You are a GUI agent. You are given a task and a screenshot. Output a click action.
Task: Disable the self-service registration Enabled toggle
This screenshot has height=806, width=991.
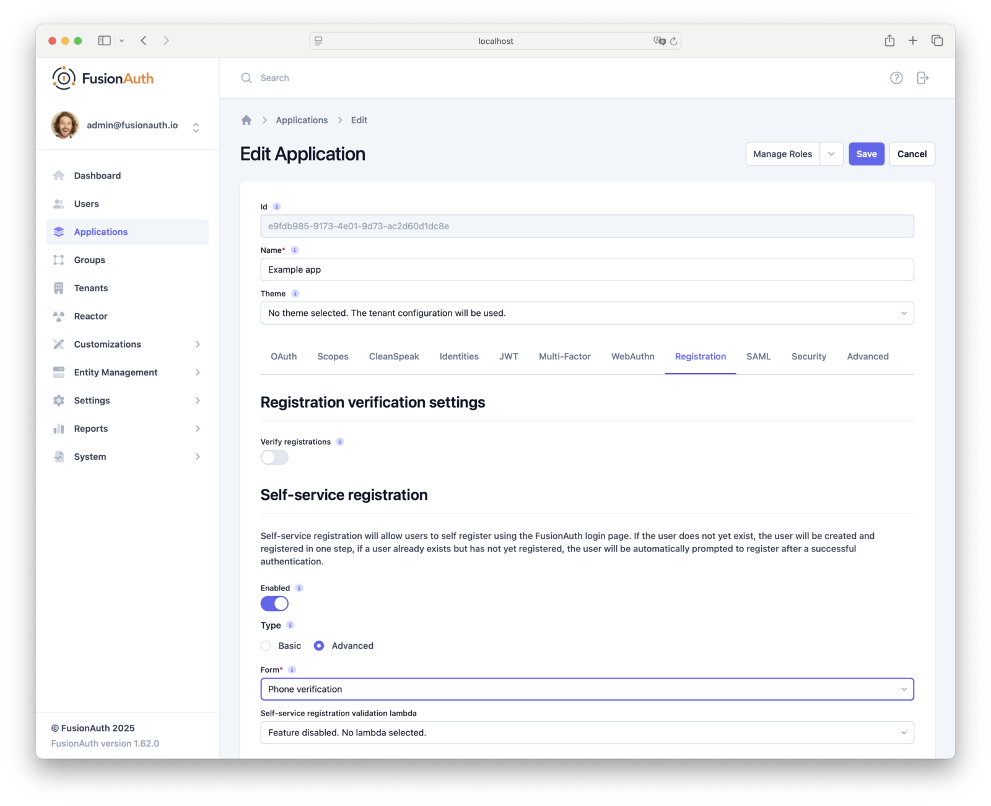274,603
